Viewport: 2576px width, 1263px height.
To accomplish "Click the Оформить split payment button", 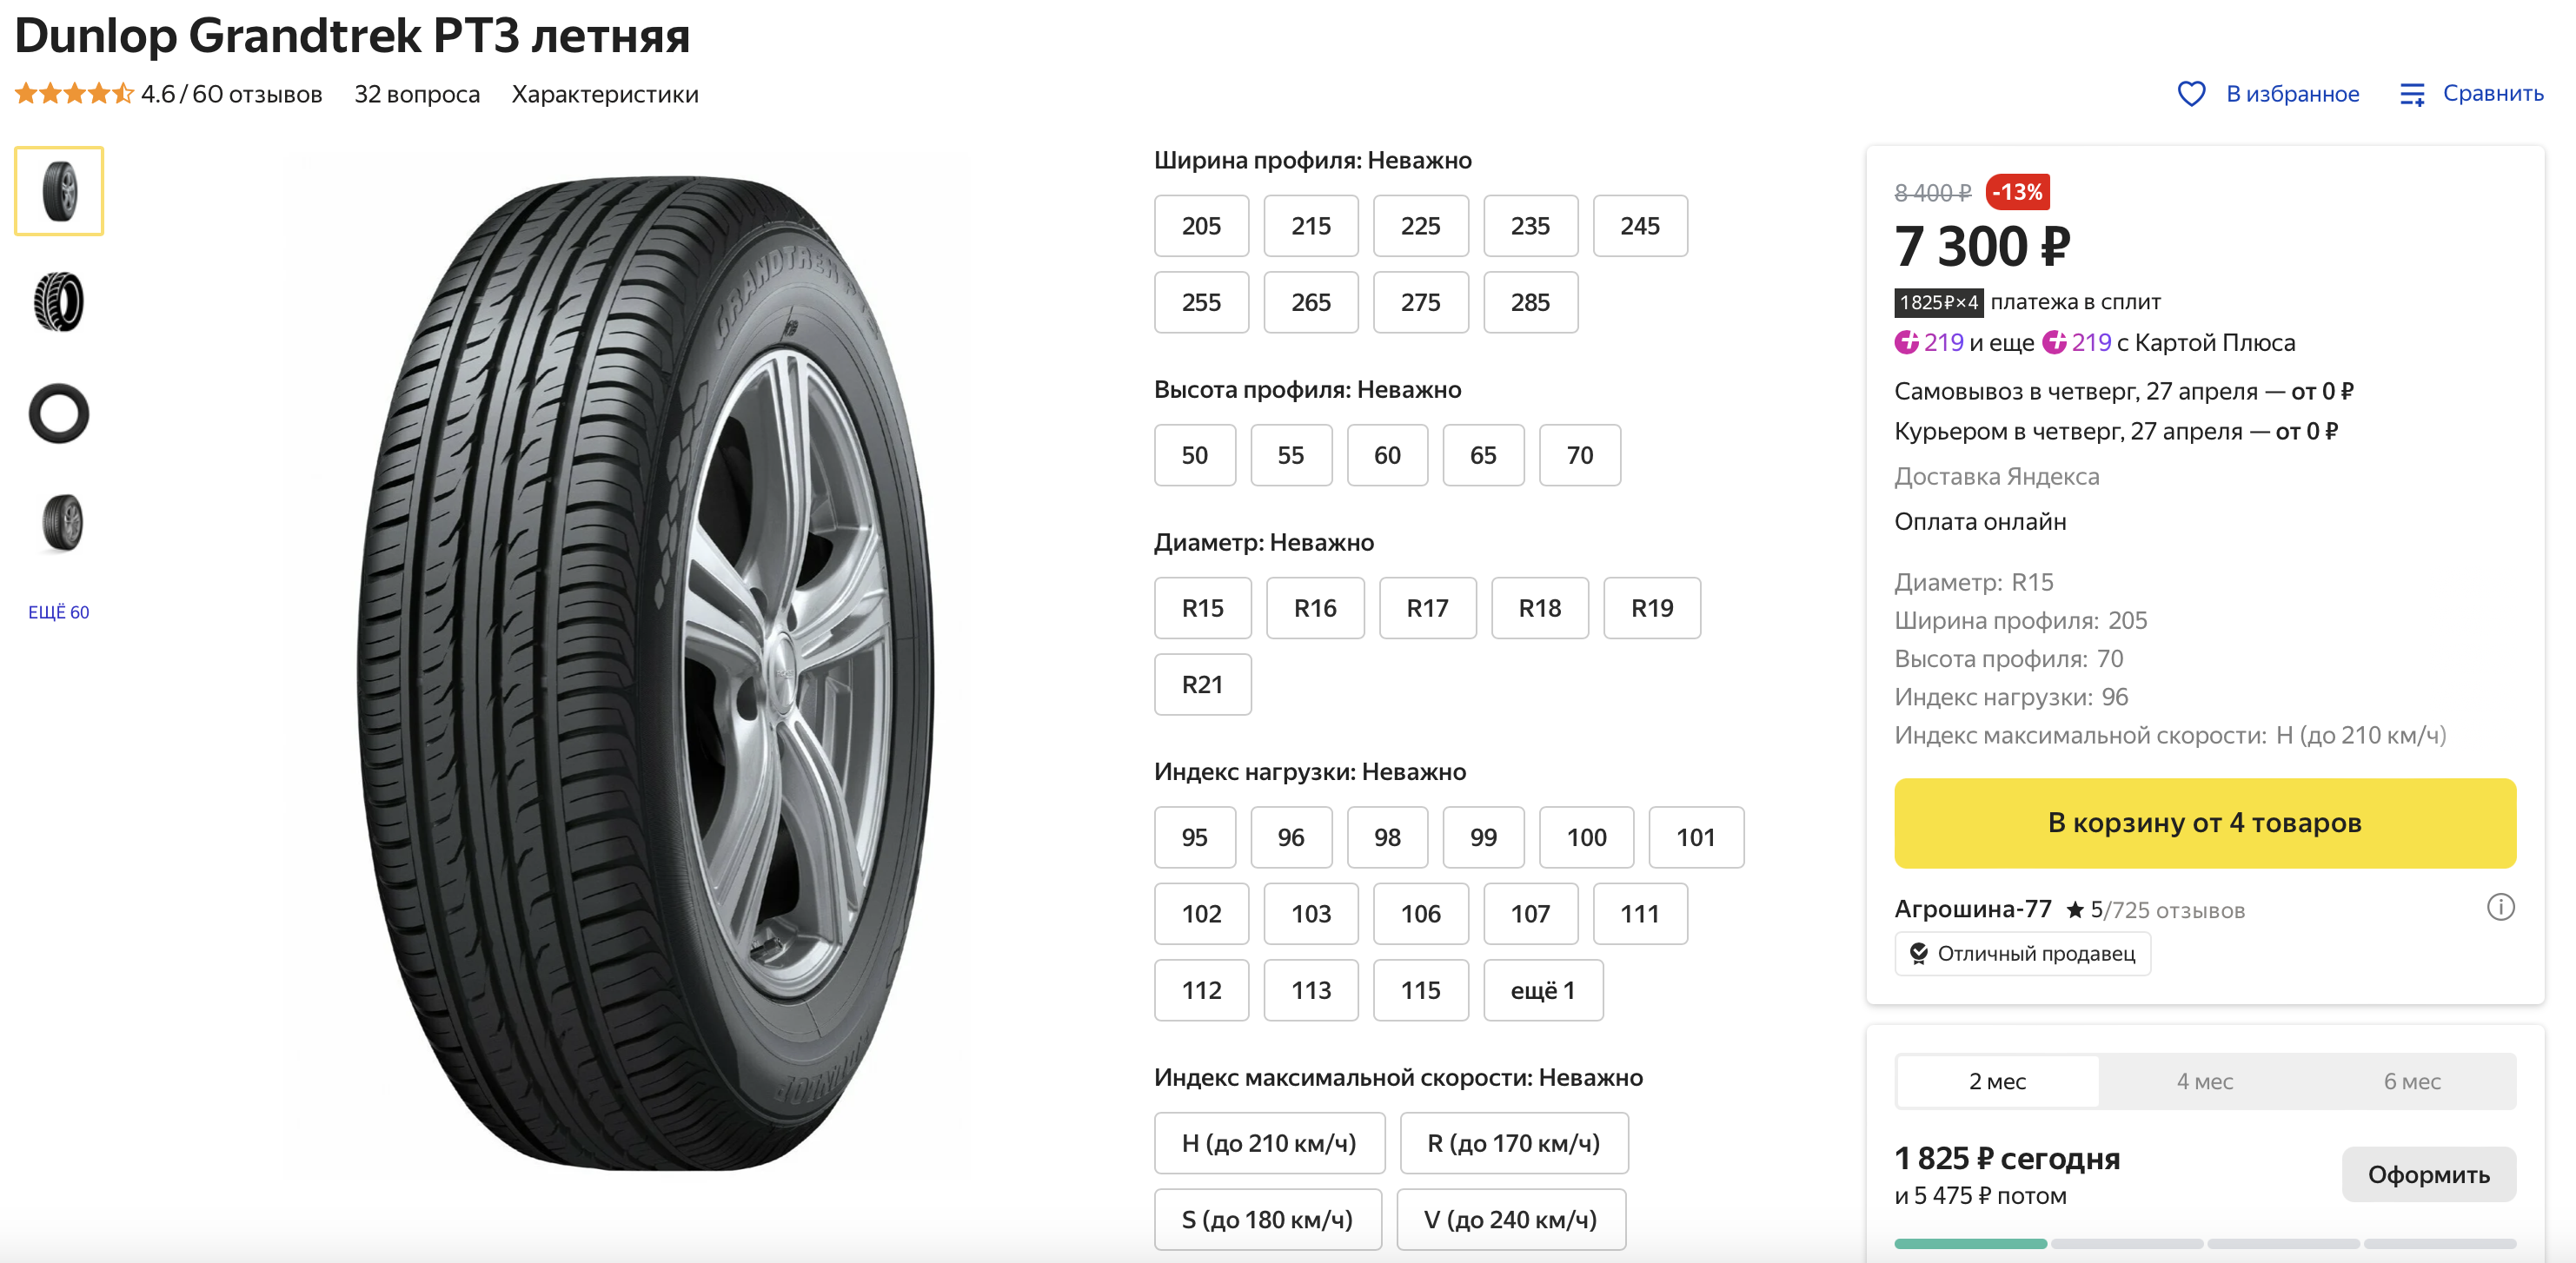I will [2428, 1174].
